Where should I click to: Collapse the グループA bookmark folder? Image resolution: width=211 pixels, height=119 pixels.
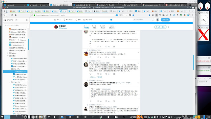click(10, 69)
